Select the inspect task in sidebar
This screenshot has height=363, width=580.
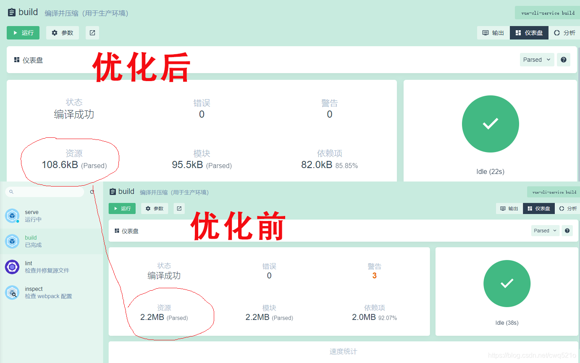[x=51, y=292]
